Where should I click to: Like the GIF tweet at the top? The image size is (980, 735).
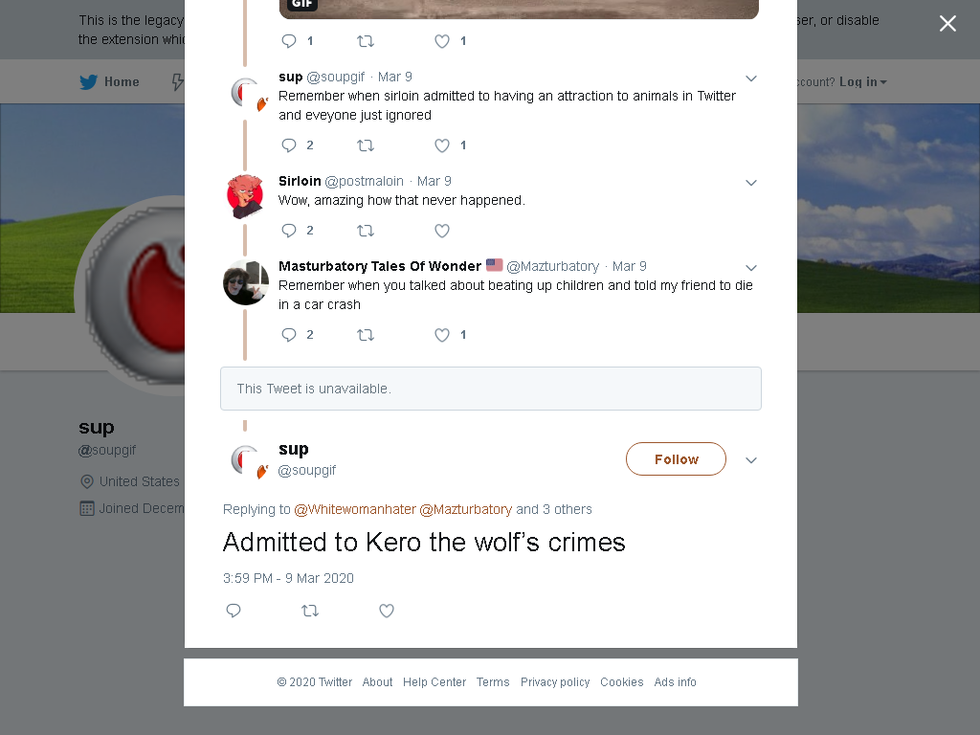pyautogui.click(x=442, y=41)
